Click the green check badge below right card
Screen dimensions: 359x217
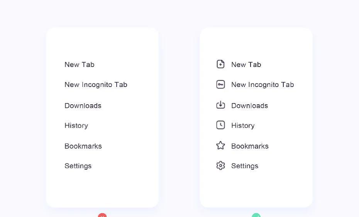256,215
